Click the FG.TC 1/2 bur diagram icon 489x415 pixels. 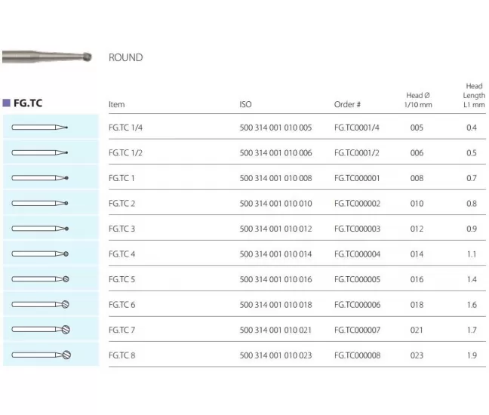click(x=41, y=152)
